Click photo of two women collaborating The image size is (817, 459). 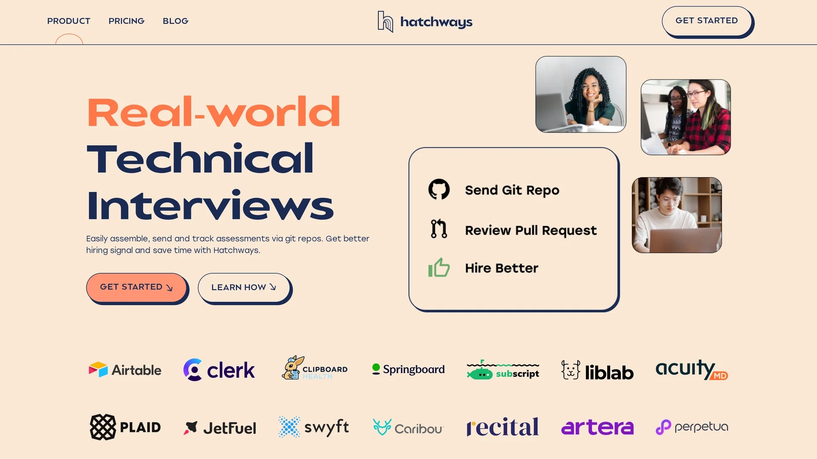[x=686, y=117]
